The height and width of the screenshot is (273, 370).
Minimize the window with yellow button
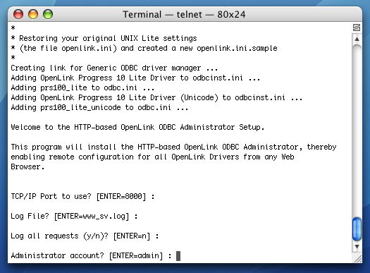(33, 14)
